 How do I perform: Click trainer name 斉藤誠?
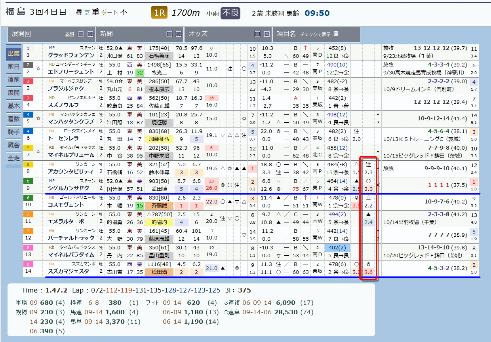[x=159, y=205]
